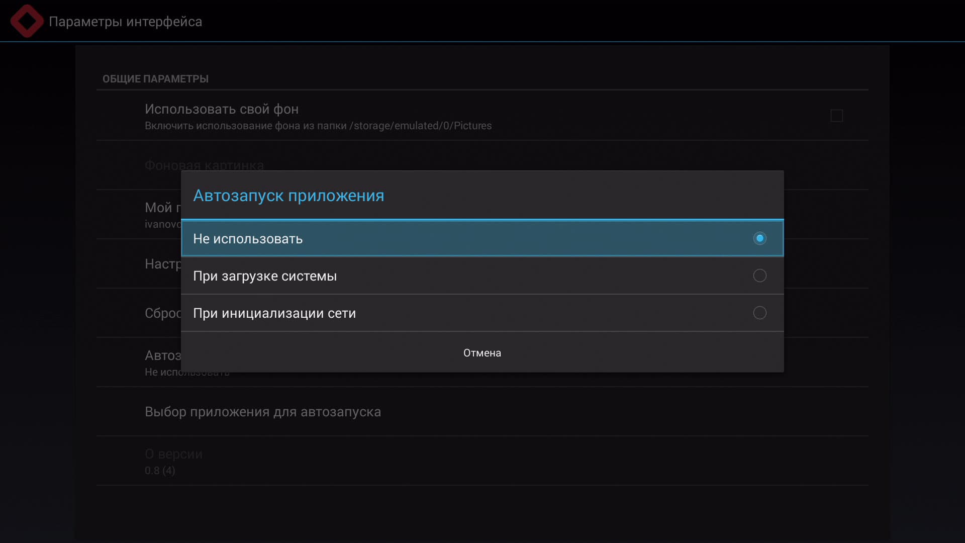Toggle the 'Использовать свой фон' checkbox
965x543 pixels.
coord(836,116)
